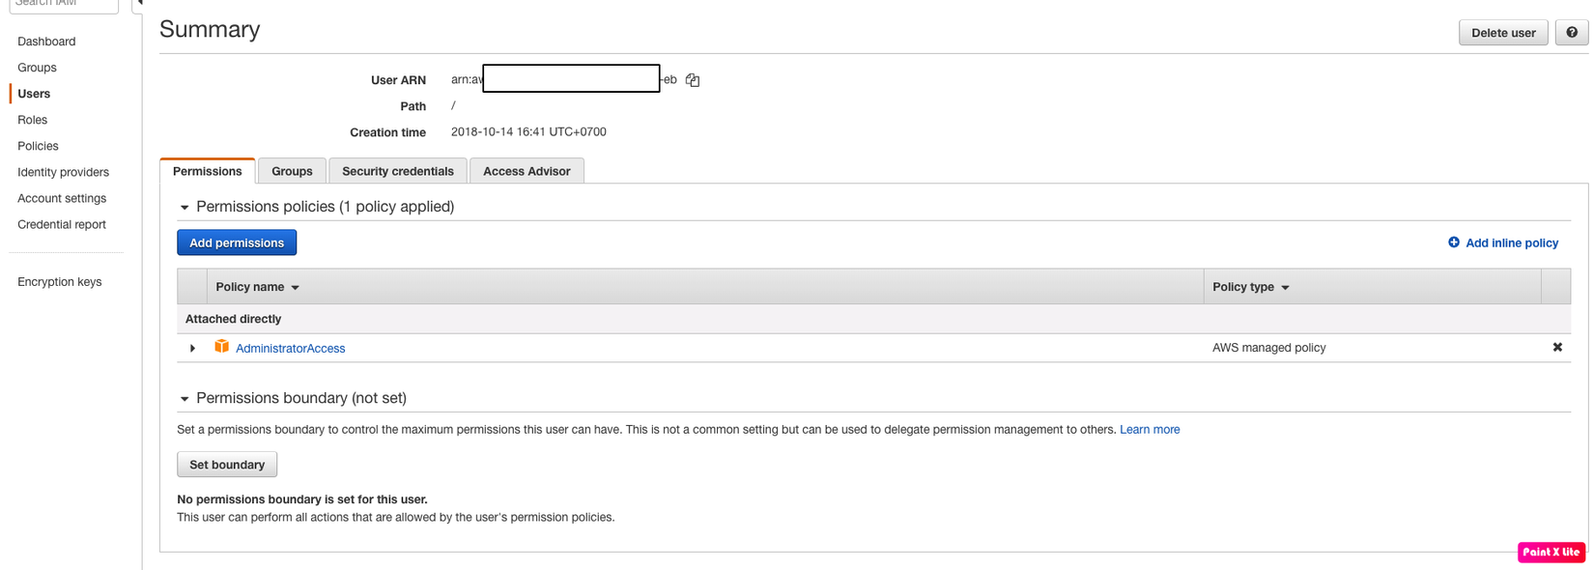Switch to the Groups tab
1594x570 pixels.
click(292, 171)
